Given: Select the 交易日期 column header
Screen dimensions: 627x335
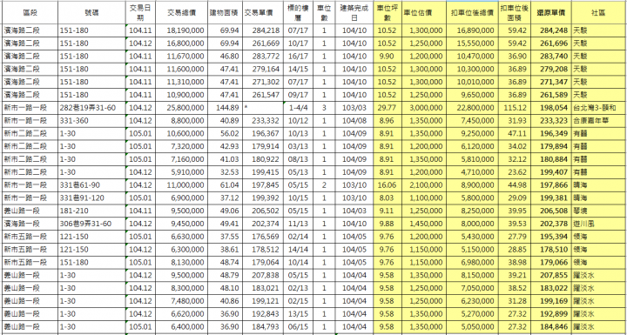Looking at the screenshot, I should coord(140,13).
